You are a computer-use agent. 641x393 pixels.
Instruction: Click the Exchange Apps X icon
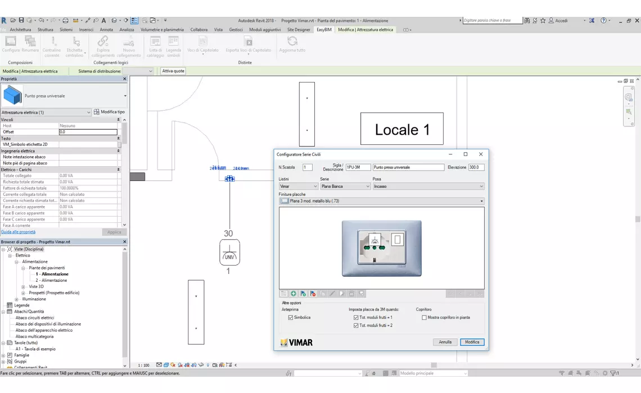pyautogui.click(x=592, y=20)
